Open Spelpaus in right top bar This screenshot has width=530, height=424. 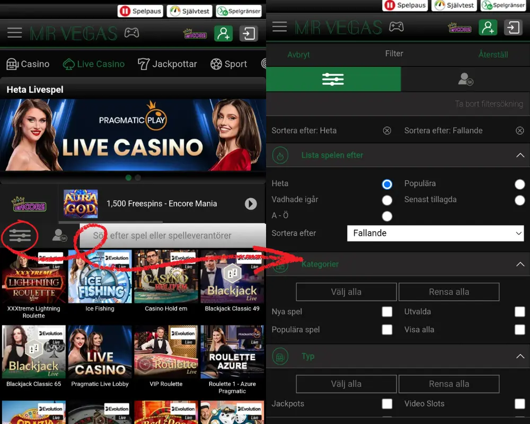405,5
